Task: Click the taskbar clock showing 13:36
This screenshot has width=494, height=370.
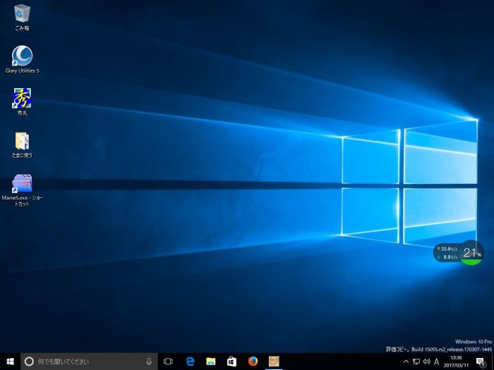Action: point(456,362)
